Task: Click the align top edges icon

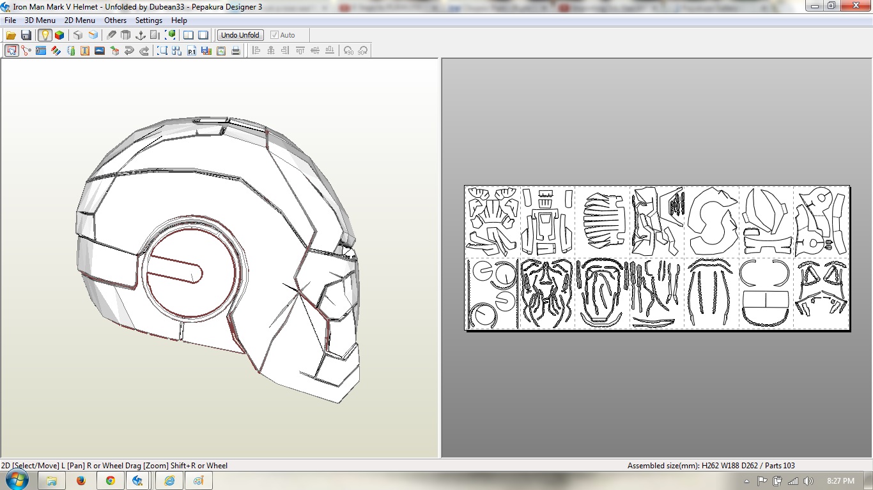Action: pos(300,50)
